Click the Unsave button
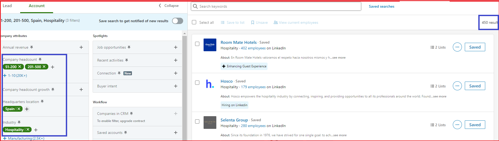Screen dimensions: 499x141 click(x=259, y=22)
